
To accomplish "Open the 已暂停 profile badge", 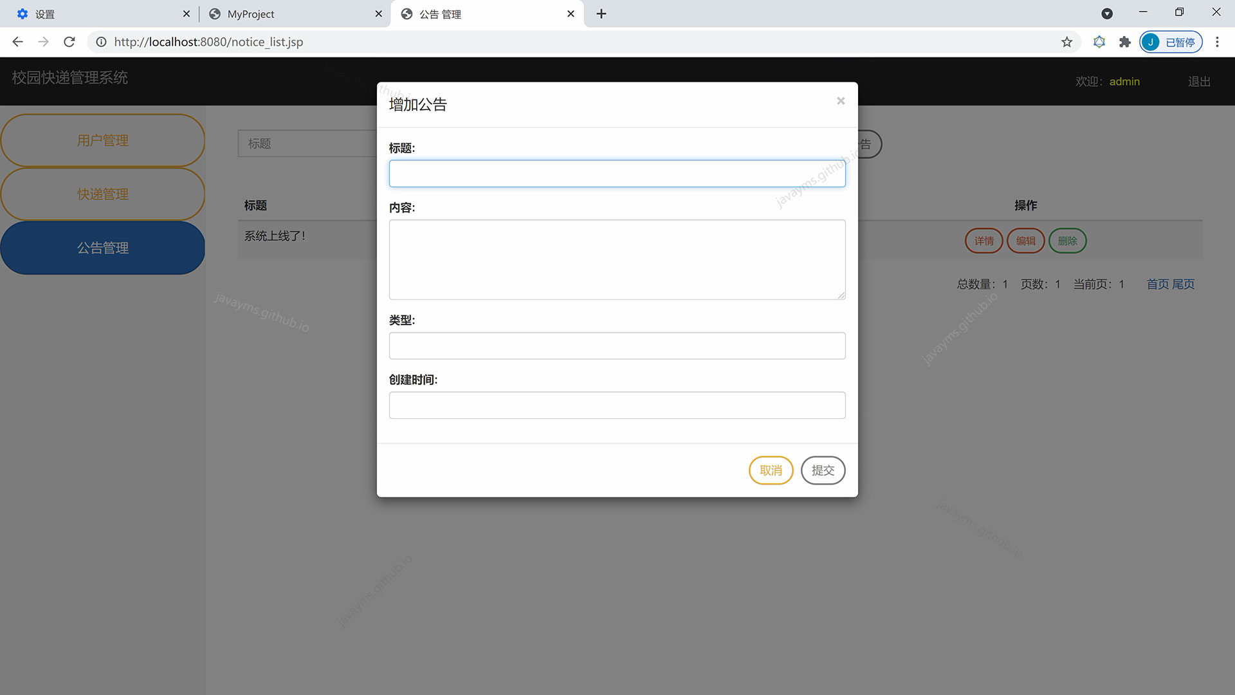I will pos(1171,41).
